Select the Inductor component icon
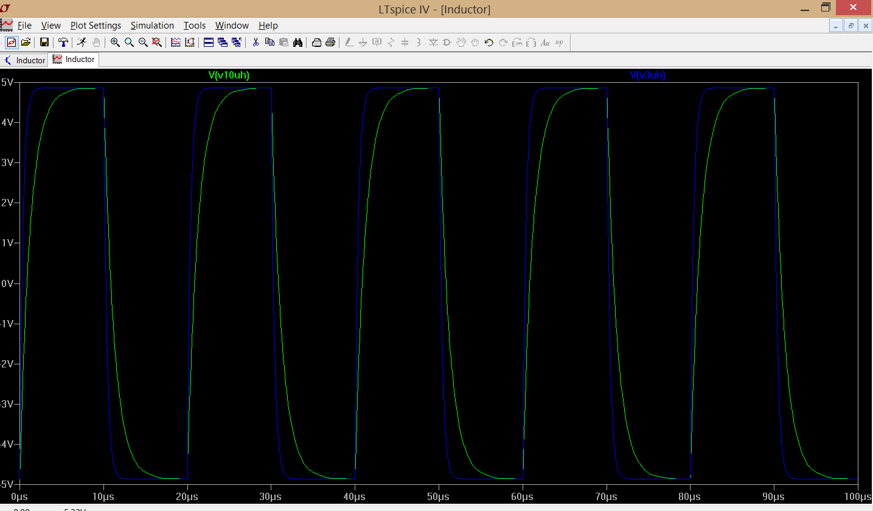The height and width of the screenshot is (511, 873). 419,42
